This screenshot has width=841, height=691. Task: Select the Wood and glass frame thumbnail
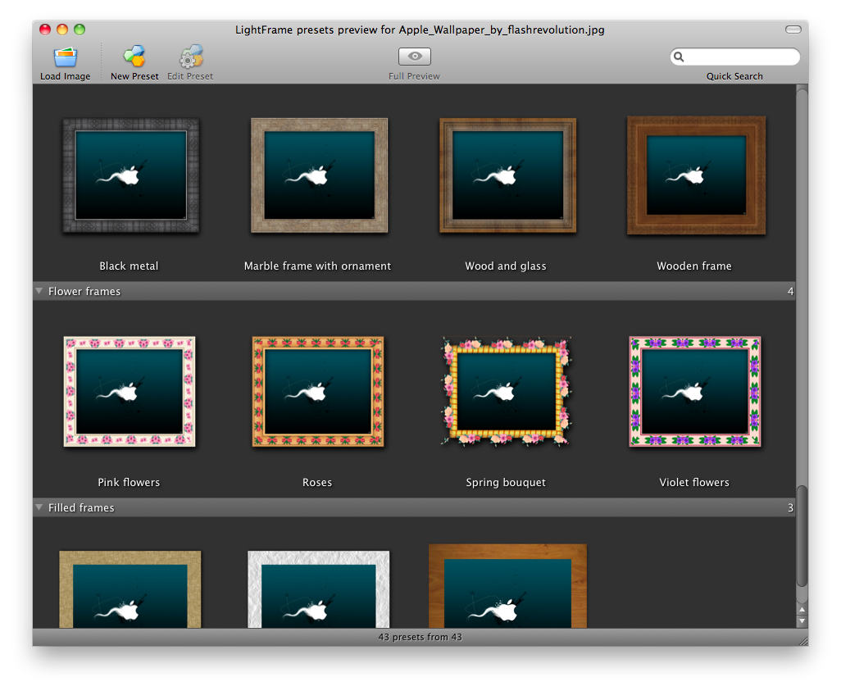(508, 175)
